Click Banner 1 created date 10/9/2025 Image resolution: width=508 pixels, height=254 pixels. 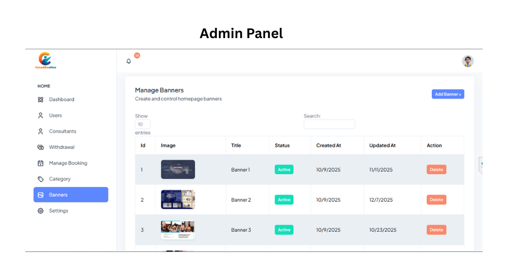coord(329,170)
